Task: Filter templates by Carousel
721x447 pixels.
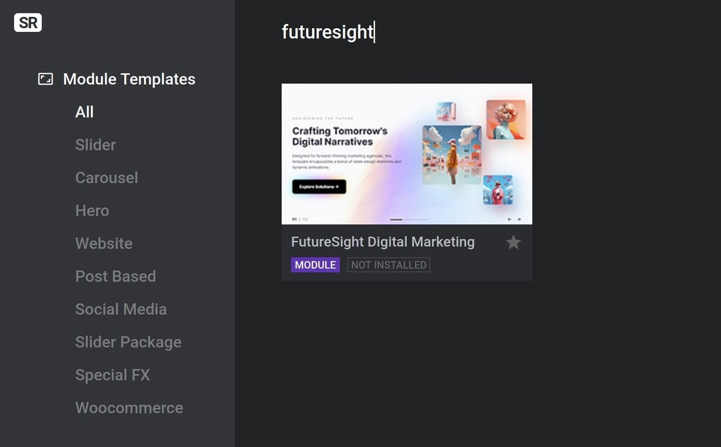Action: pyautogui.click(x=106, y=178)
